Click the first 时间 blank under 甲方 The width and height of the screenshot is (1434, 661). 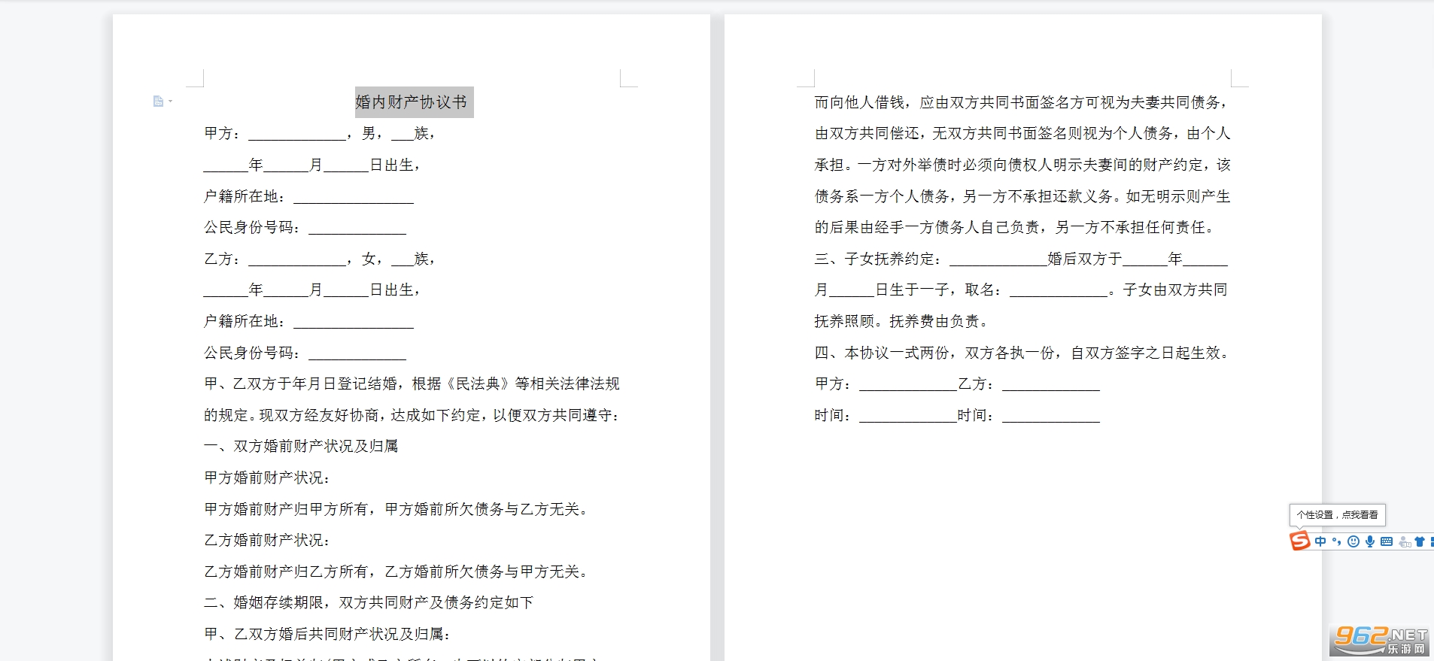908,416
